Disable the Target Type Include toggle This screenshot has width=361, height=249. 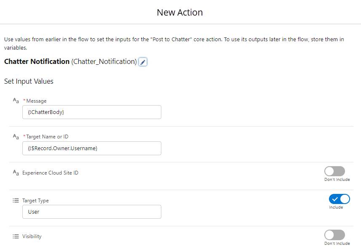click(x=339, y=199)
